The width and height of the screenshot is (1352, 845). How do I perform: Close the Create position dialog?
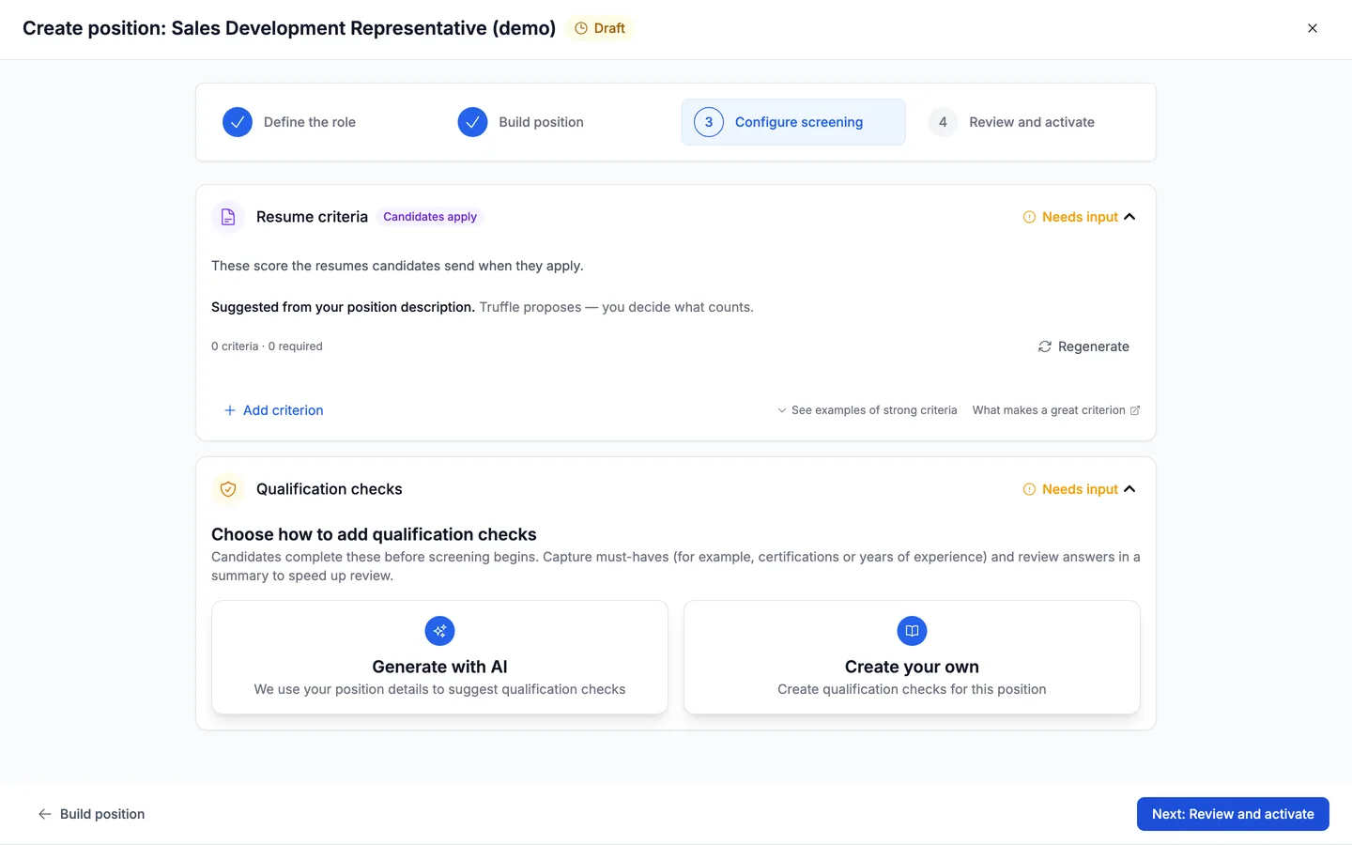(x=1313, y=28)
